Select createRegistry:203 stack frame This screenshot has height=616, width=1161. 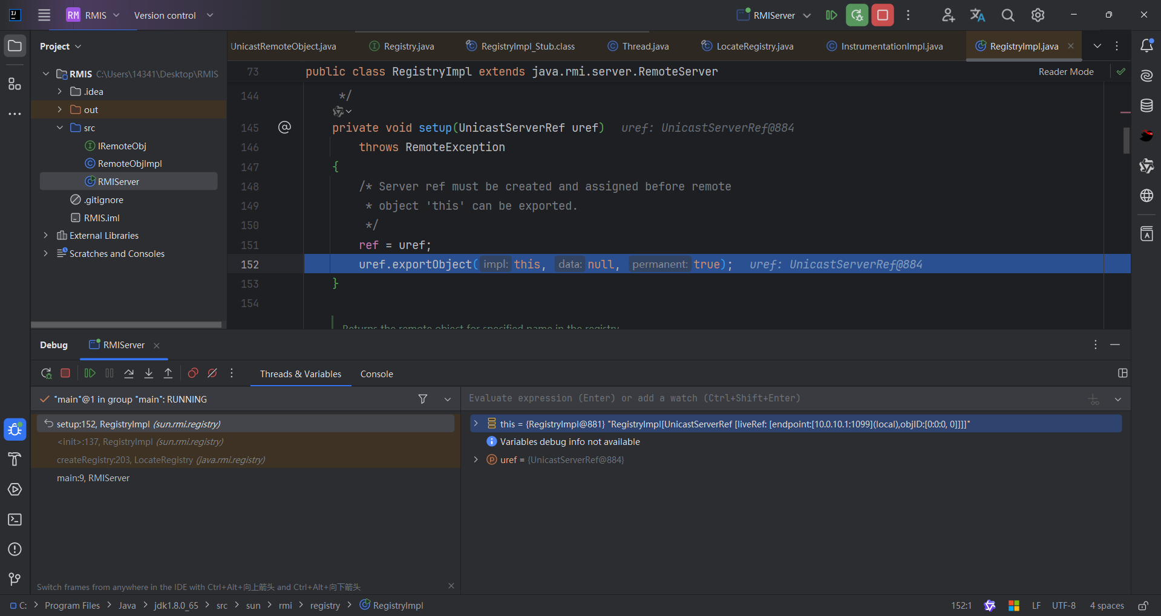pyautogui.click(x=161, y=459)
